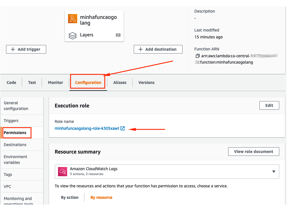The height and width of the screenshot is (212, 287).
Task: Open Environment variables in the sidebar
Action: (x=15, y=160)
